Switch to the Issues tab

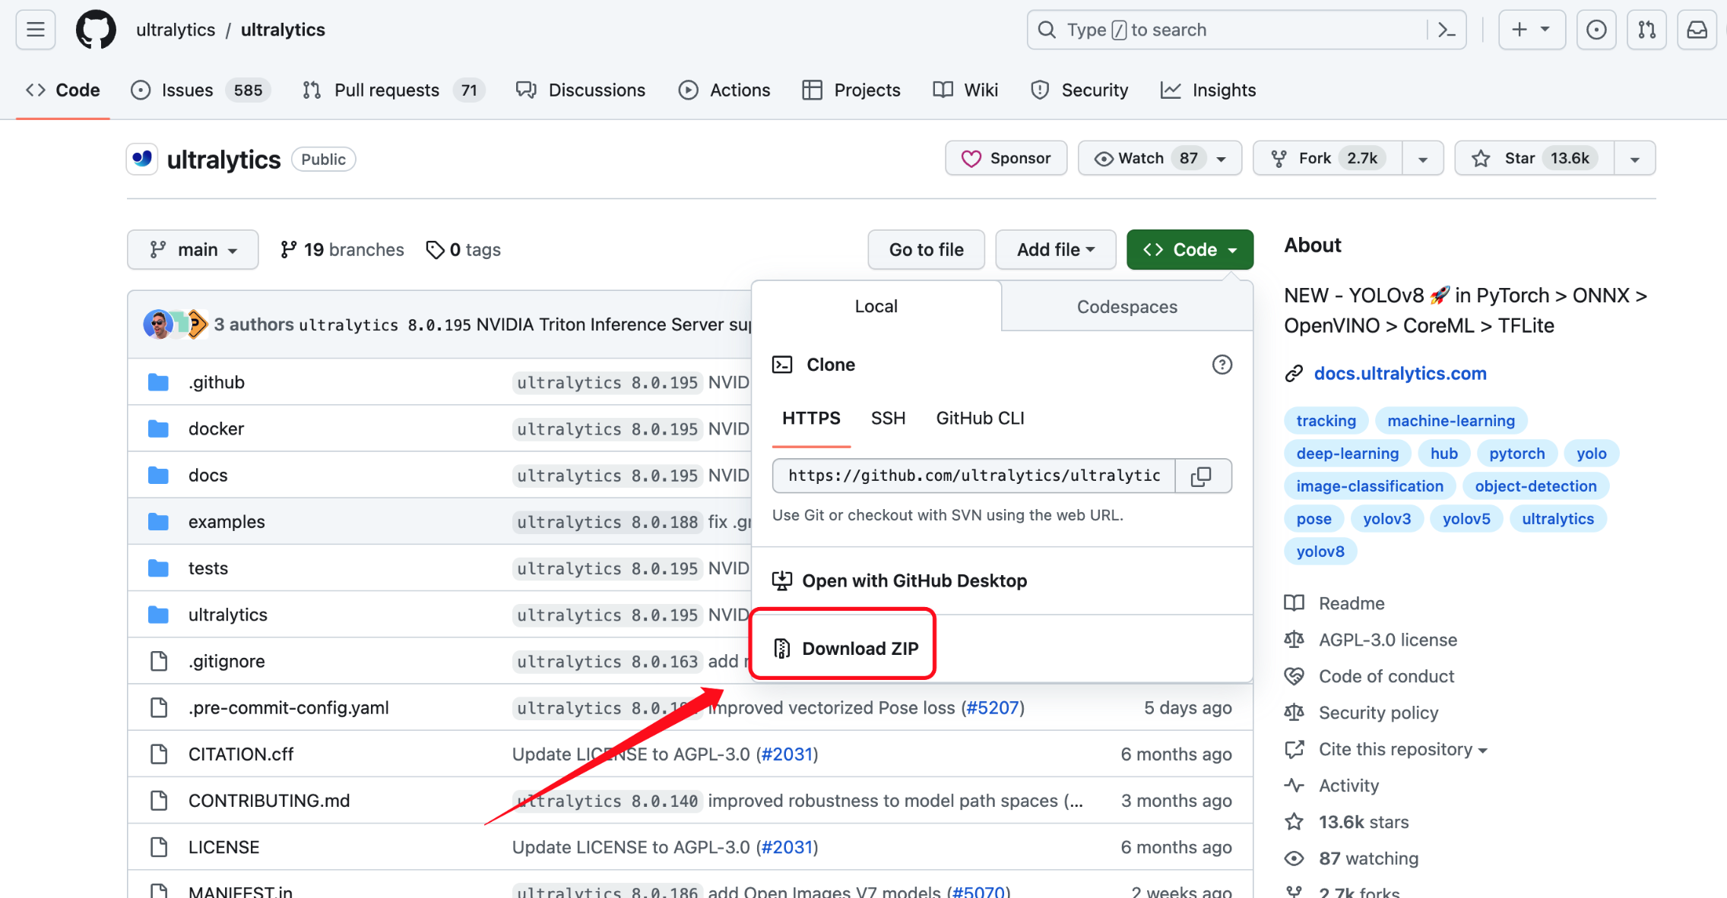[201, 90]
